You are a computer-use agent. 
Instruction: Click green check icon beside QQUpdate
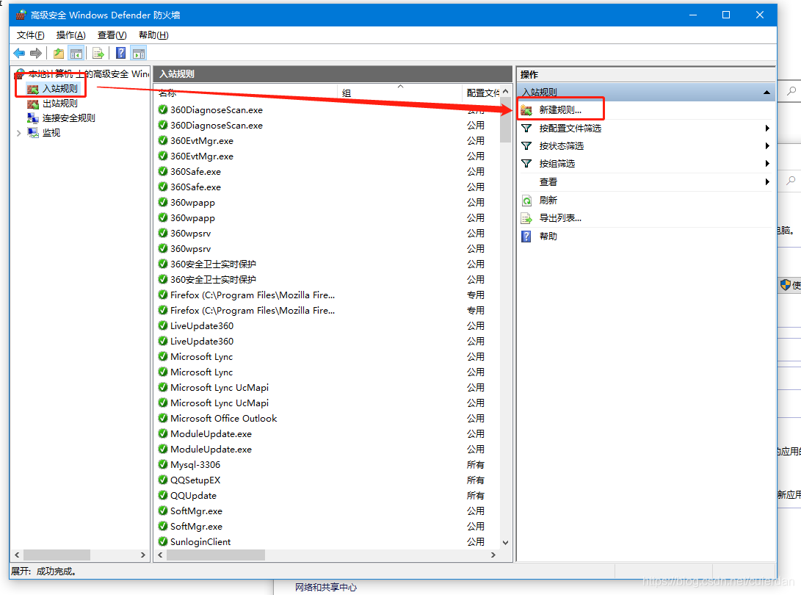tap(163, 495)
